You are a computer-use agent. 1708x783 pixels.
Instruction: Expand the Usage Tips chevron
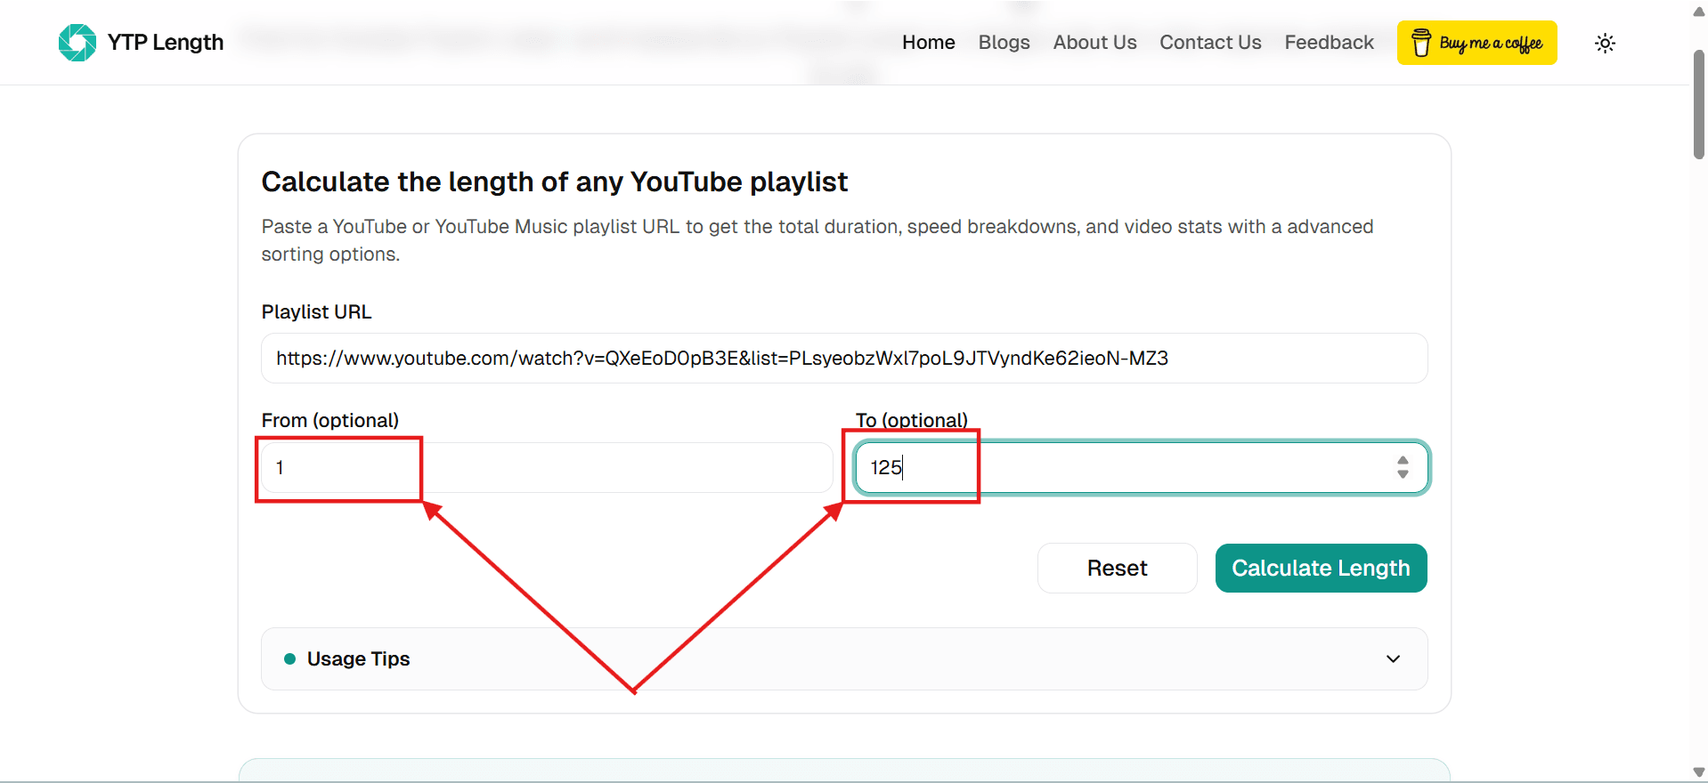(1393, 658)
